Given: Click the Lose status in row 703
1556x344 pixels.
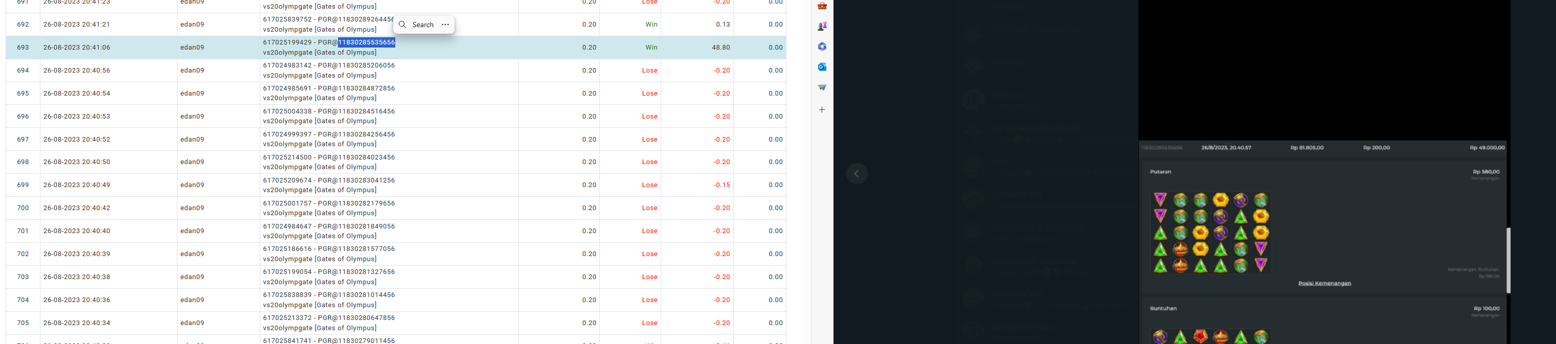Looking at the screenshot, I should (x=649, y=277).
